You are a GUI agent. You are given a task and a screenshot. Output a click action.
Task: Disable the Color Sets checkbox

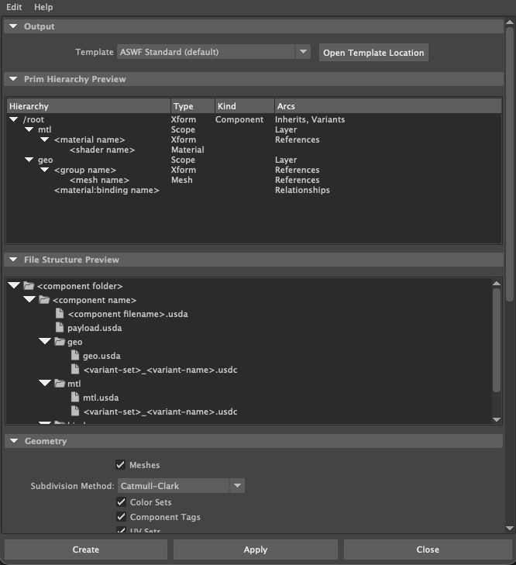tap(120, 502)
